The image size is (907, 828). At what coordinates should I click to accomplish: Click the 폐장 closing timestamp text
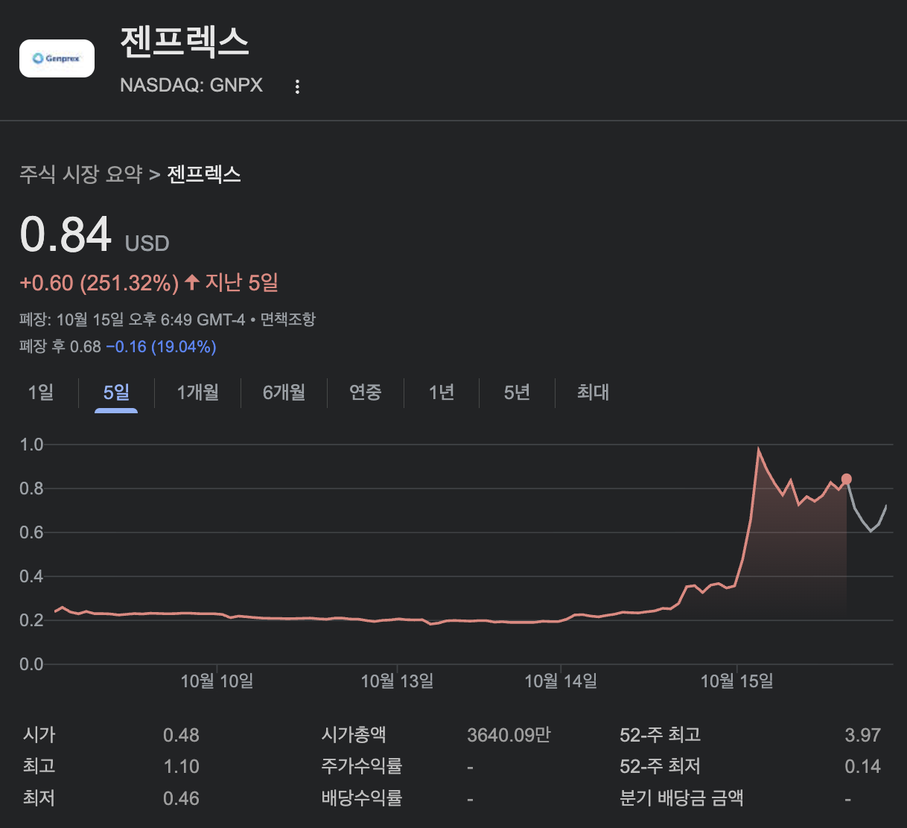(x=133, y=319)
